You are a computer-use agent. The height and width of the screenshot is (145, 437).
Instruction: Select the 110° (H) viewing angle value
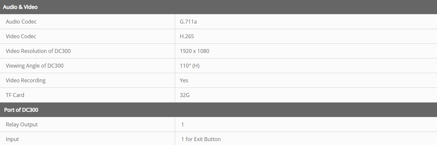pos(190,66)
